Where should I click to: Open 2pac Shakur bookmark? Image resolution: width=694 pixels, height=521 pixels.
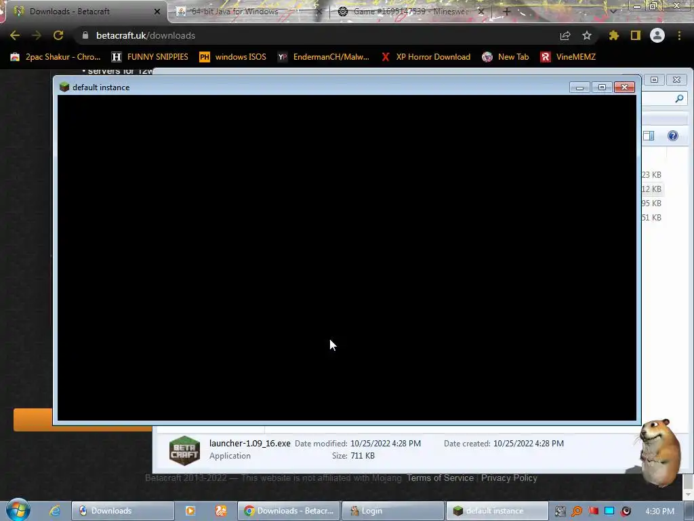[x=56, y=57]
